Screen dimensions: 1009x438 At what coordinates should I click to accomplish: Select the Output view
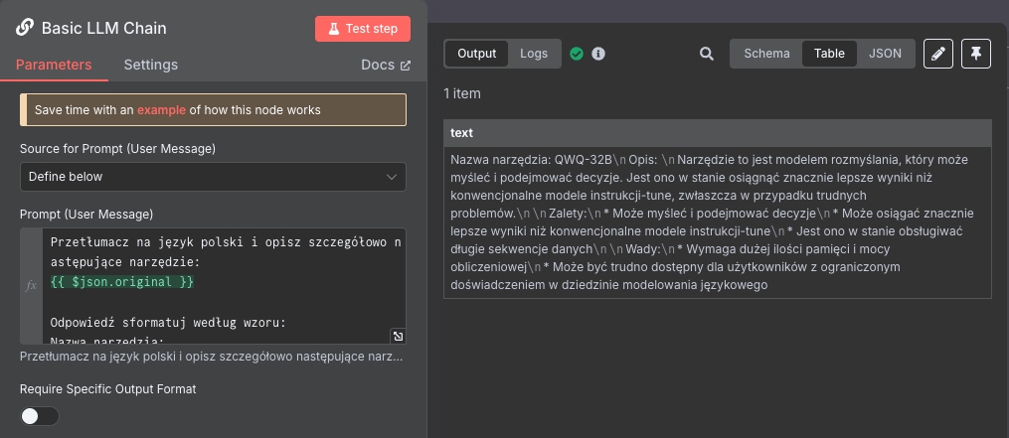476,54
